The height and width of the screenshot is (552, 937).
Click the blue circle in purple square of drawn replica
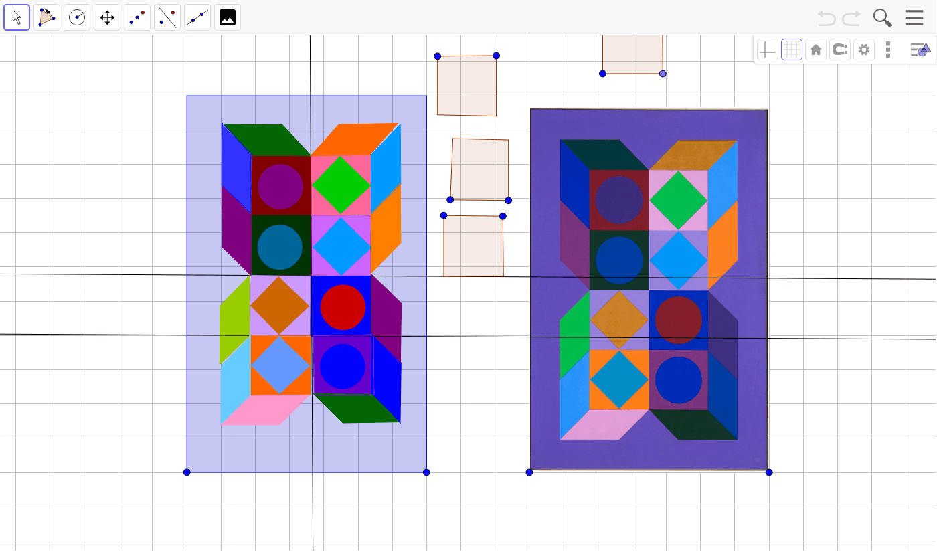pyautogui.click(x=342, y=367)
